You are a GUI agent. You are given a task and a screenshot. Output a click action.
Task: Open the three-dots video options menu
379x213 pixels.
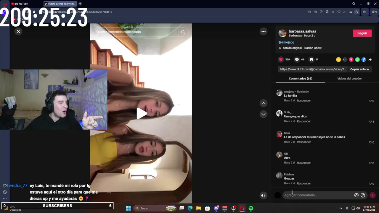(x=263, y=31)
